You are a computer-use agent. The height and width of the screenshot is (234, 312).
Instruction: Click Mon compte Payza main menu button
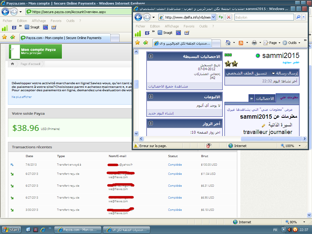pos(35,51)
